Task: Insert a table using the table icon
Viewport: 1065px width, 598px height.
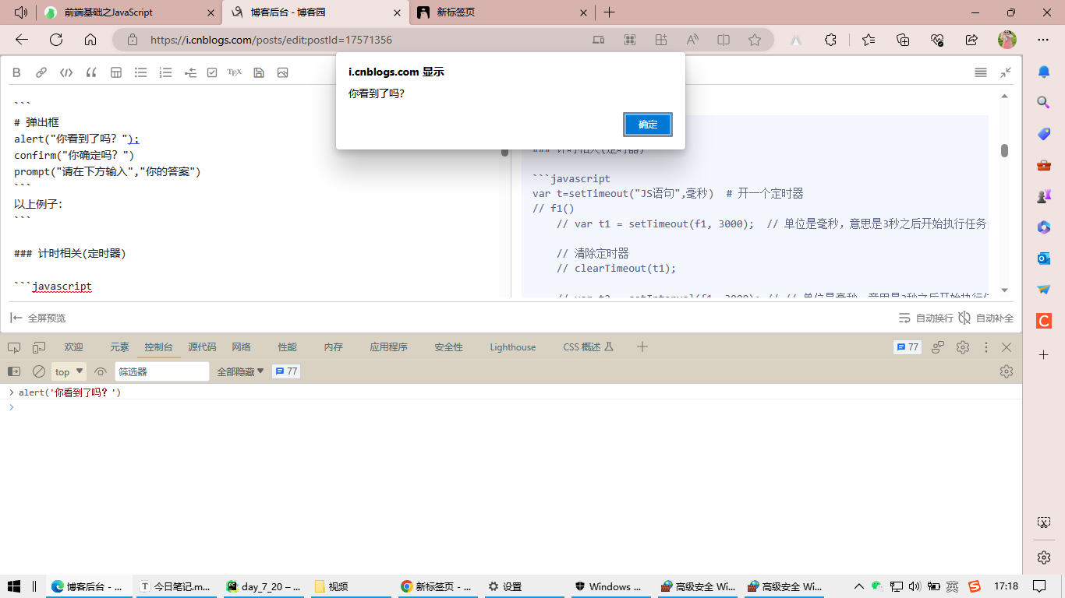Action: click(x=116, y=72)
